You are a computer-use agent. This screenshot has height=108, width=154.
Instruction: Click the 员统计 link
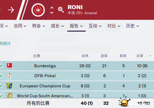tap(5, 44)
